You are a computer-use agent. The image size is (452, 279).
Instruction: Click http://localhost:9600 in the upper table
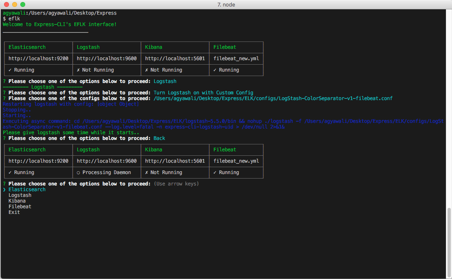pyautogui.click(x=106, y=59)
